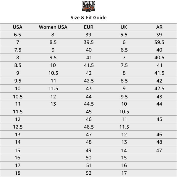Click Women USA size 8 cell
Screen dimensions: 177x177
pyautogui.click(x=53, y=35)
